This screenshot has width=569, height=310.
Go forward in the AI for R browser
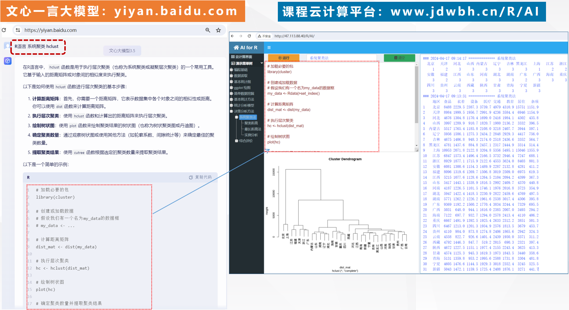[x=241, y=36]
